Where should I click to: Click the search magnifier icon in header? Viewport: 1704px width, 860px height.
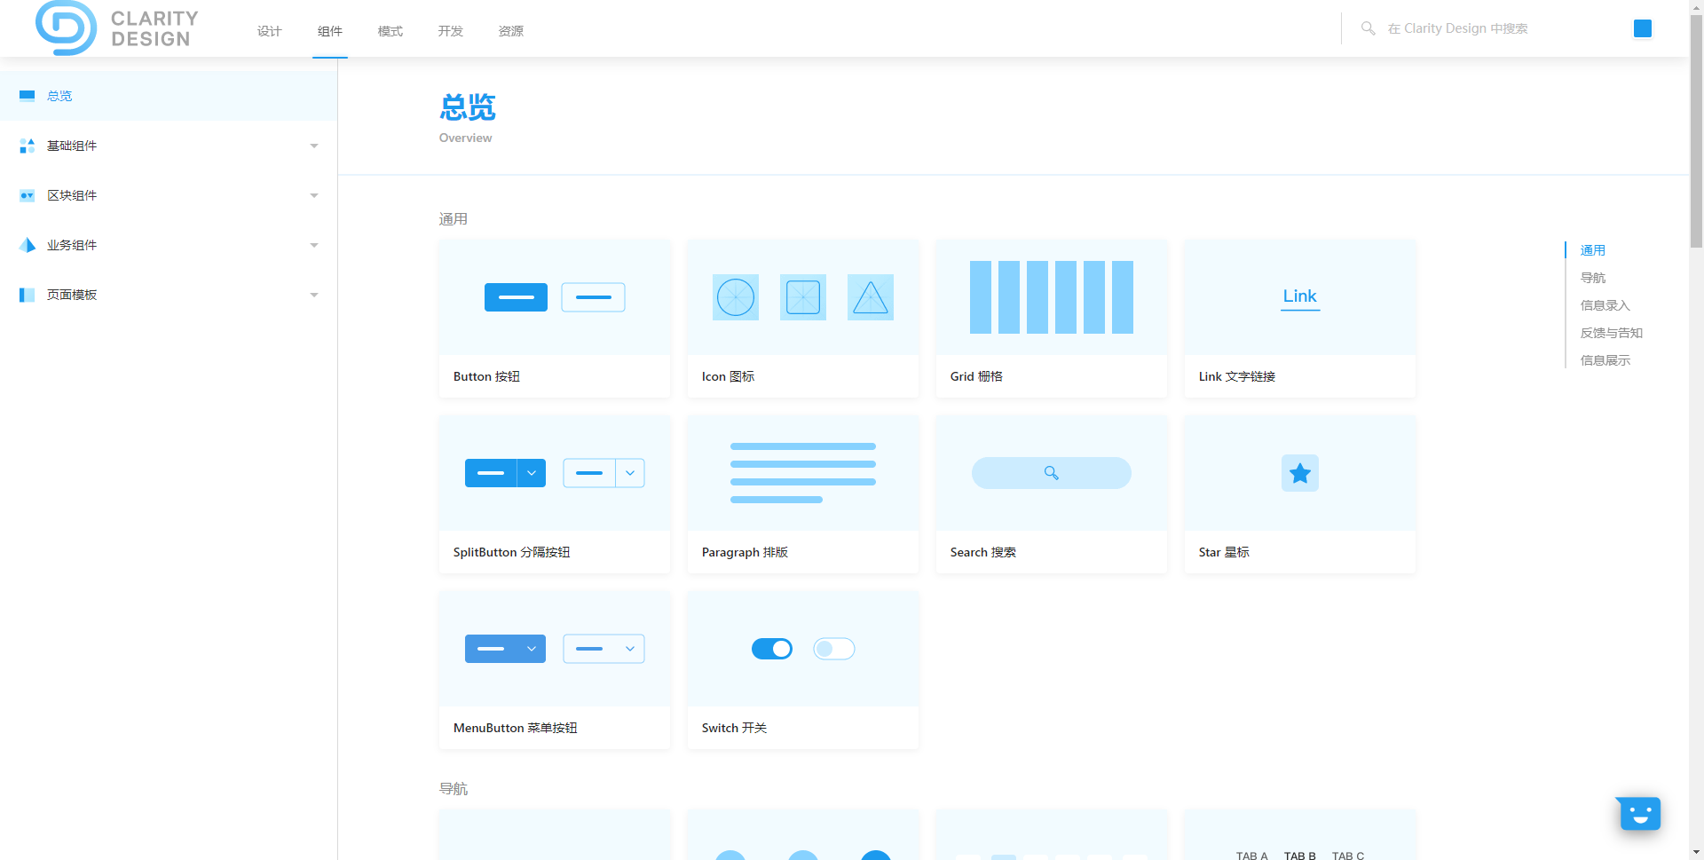click(x=1368, y=28)
